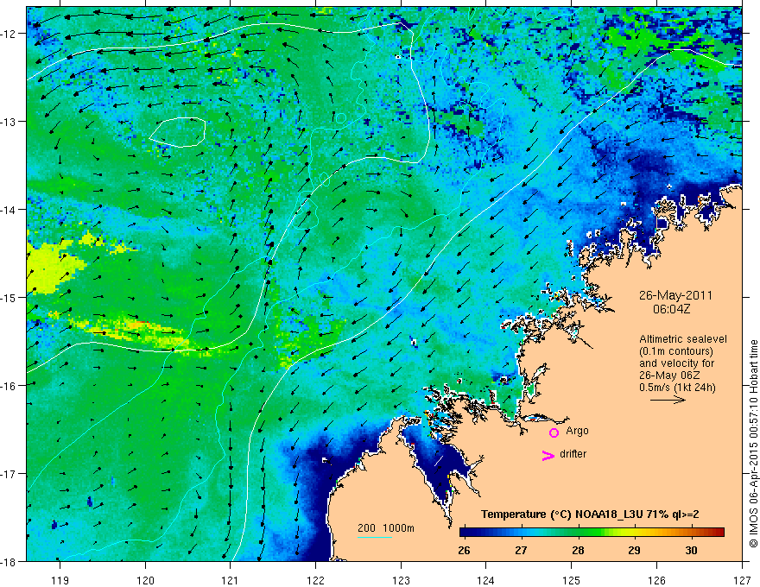This screenshot has height=587, width=760.
Task: Click the colorbar tick label 27
Action: [521, 551]
